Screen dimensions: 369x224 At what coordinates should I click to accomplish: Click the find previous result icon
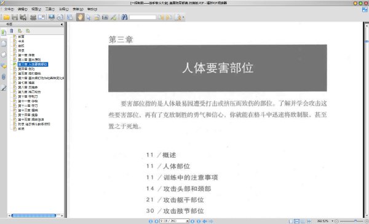[x=161, y=17]
